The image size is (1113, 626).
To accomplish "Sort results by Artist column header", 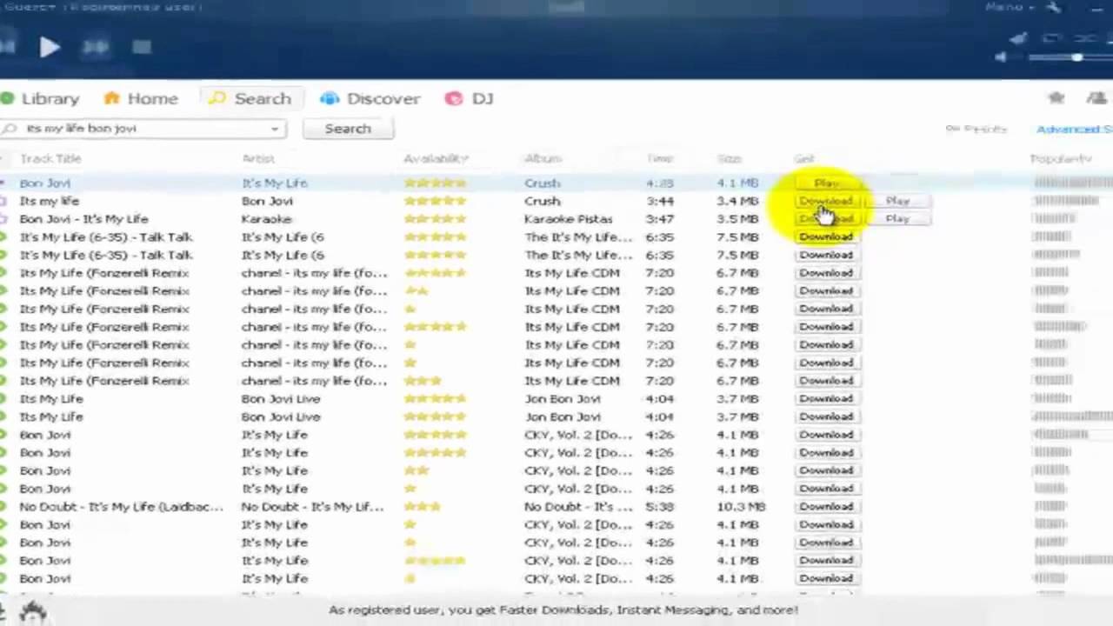I will pyautogui.click(x=258, y=158).
